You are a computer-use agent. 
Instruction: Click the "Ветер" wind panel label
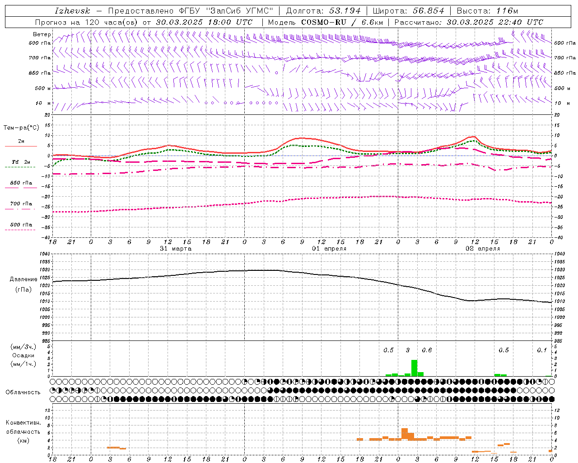[42, 34]
